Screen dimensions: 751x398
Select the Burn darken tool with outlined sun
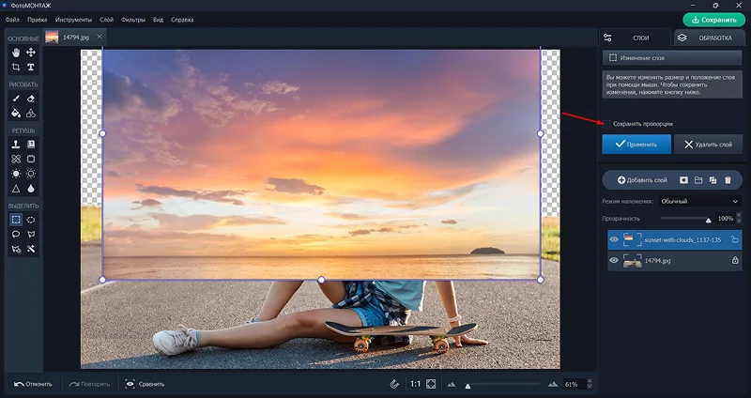[x=31, y=174]
